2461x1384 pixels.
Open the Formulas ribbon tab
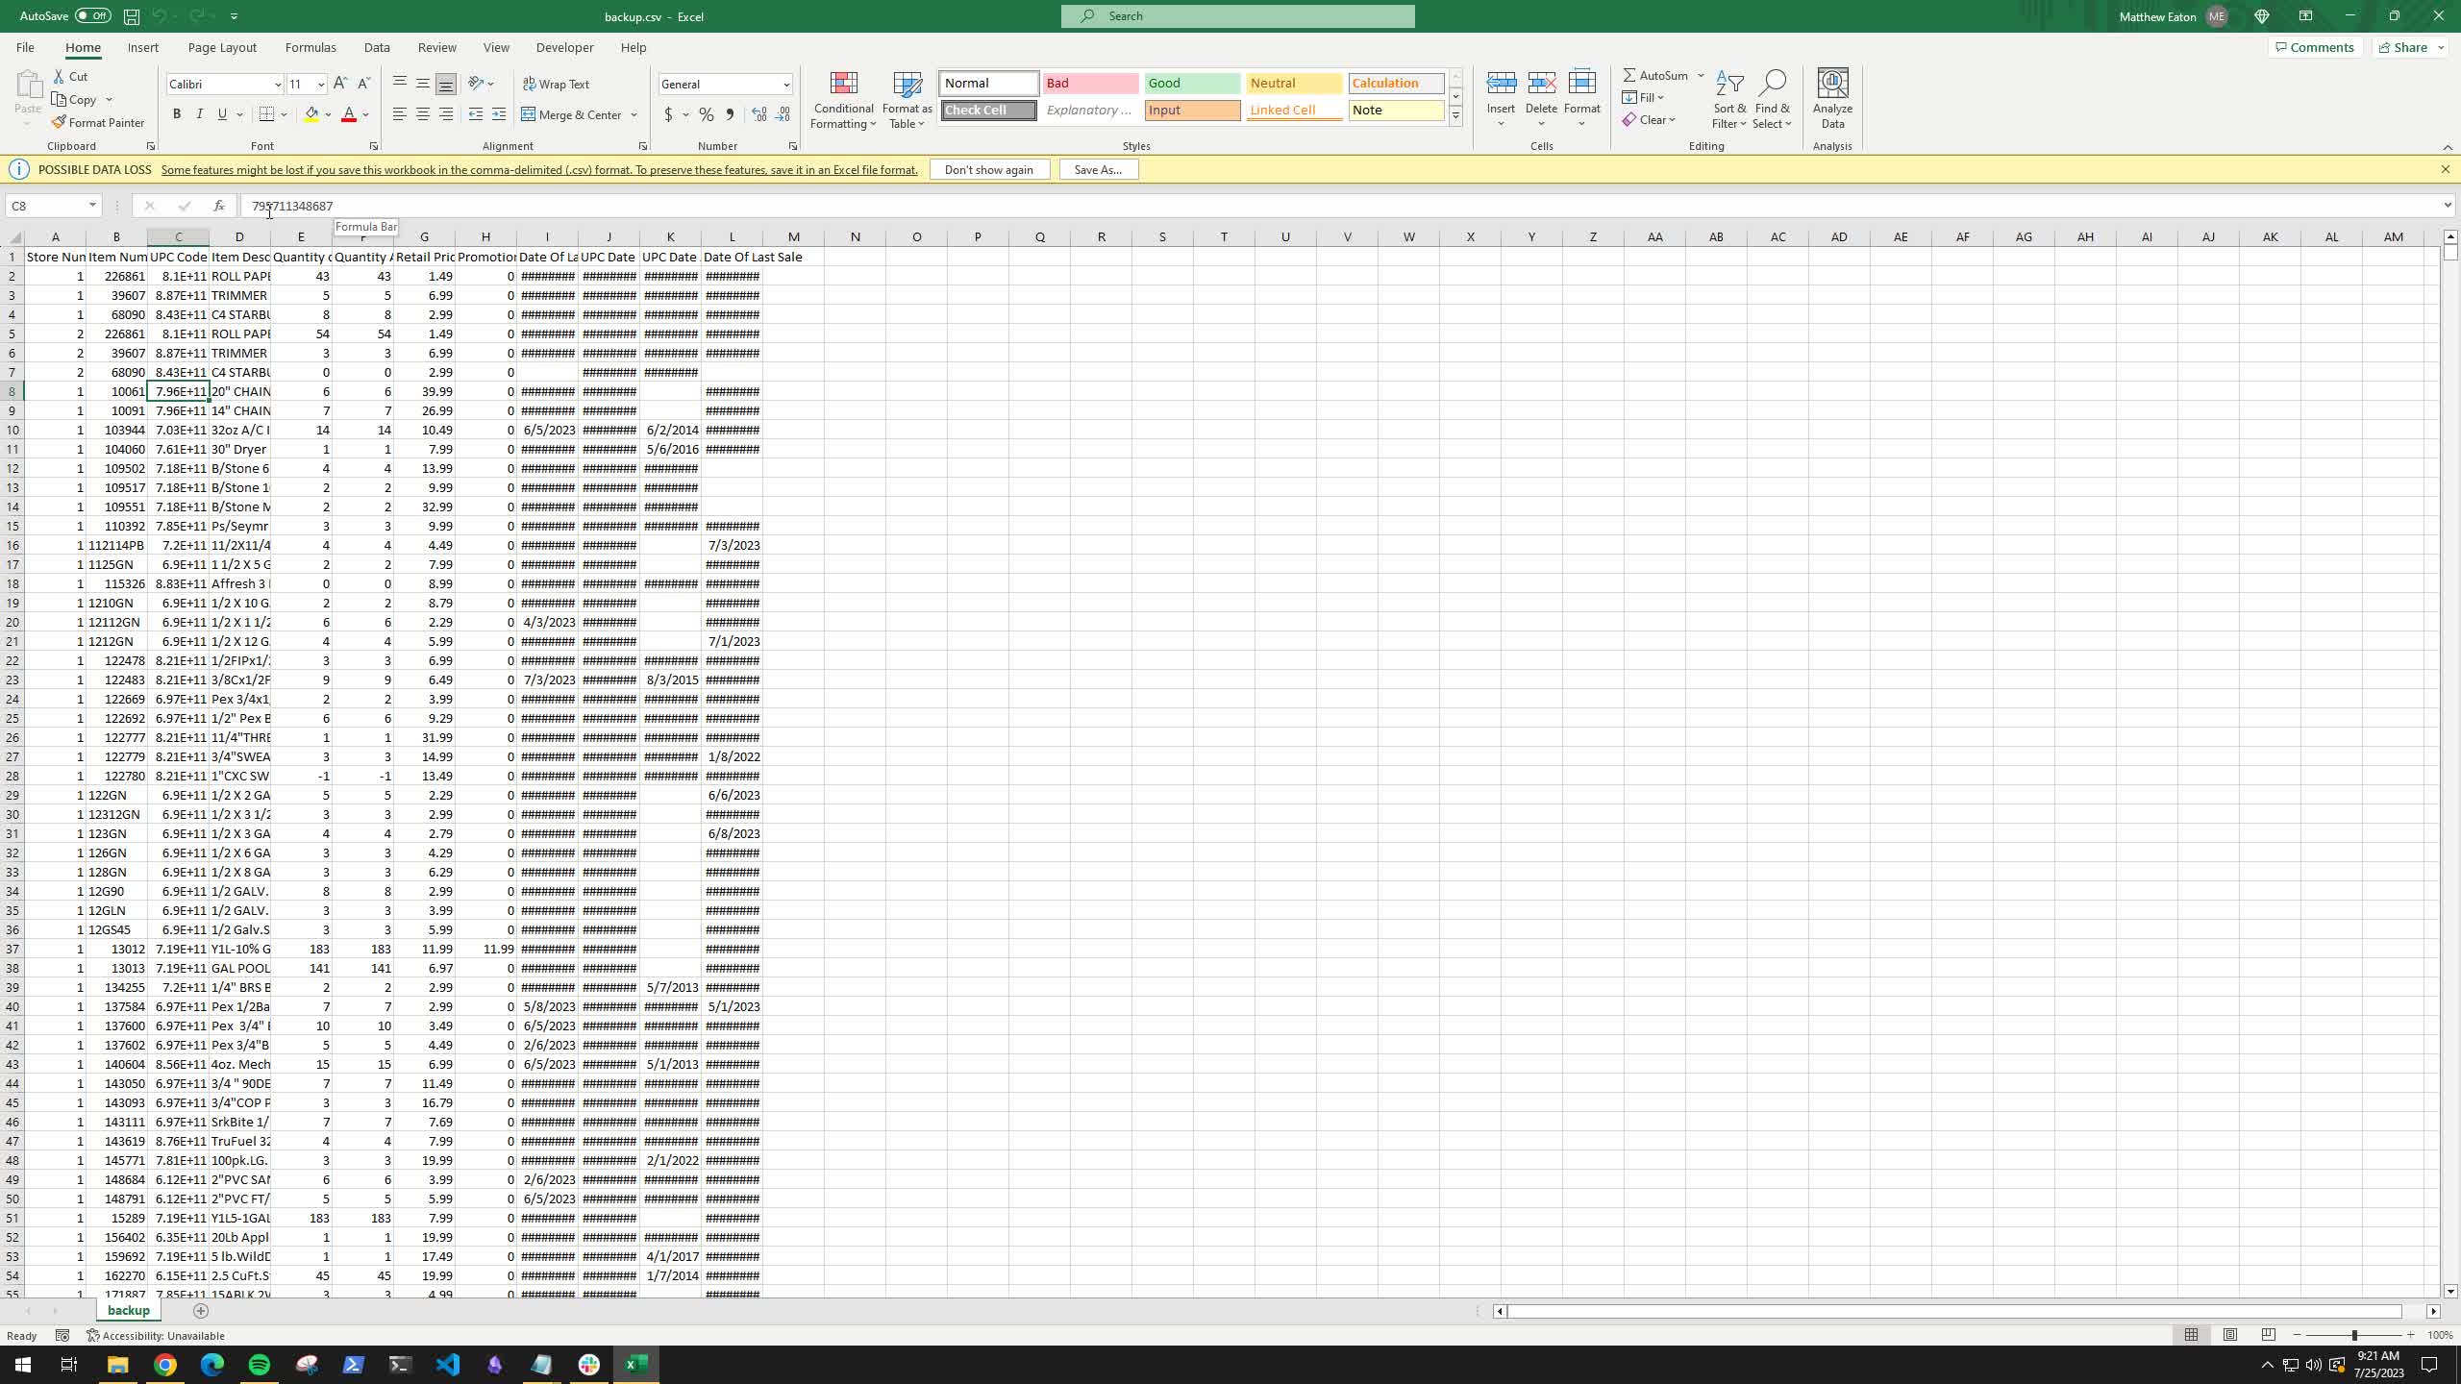[x=311, y=47]
